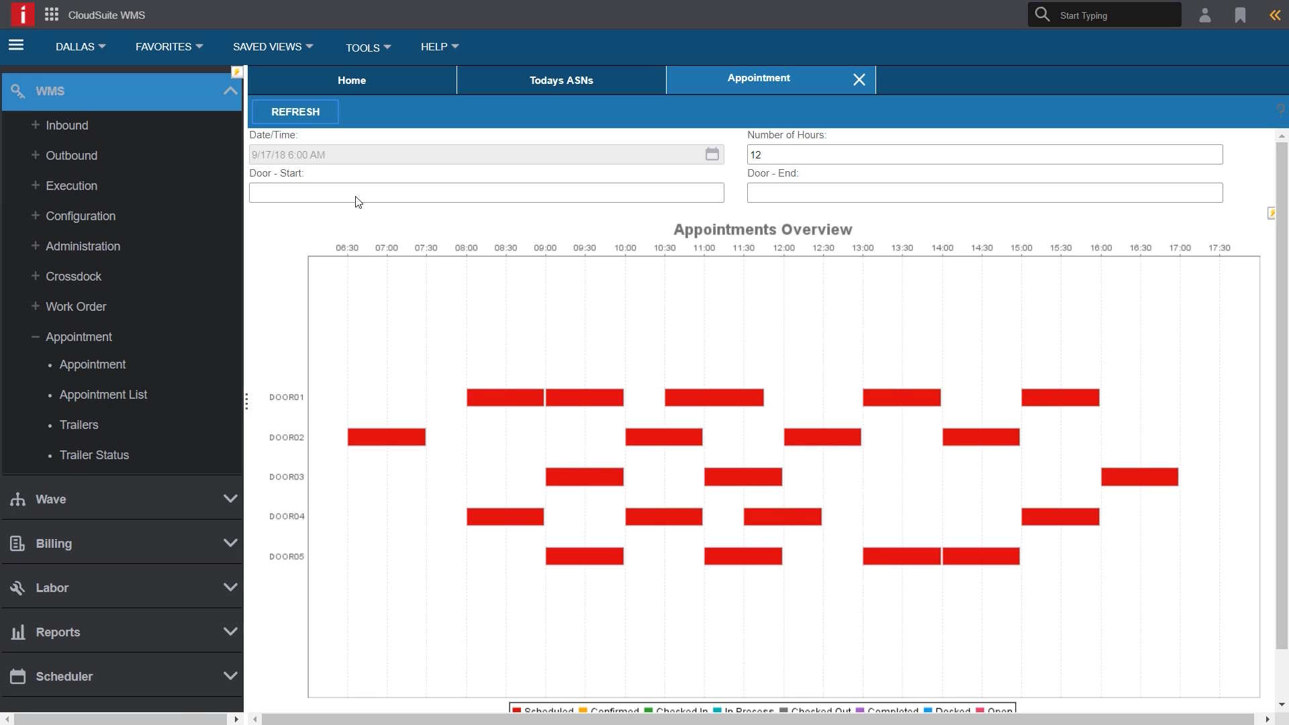Click the user profile icon
Viewport: 1289px width, 725px height.
[1205, 15]
